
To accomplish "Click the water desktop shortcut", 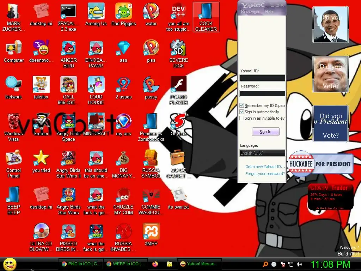I will (x=151, y=15).
